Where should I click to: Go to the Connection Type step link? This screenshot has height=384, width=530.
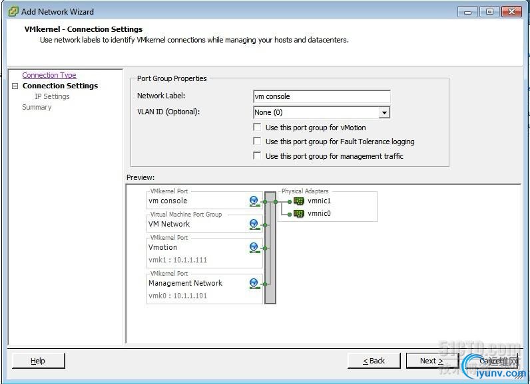tap(49, 75)
